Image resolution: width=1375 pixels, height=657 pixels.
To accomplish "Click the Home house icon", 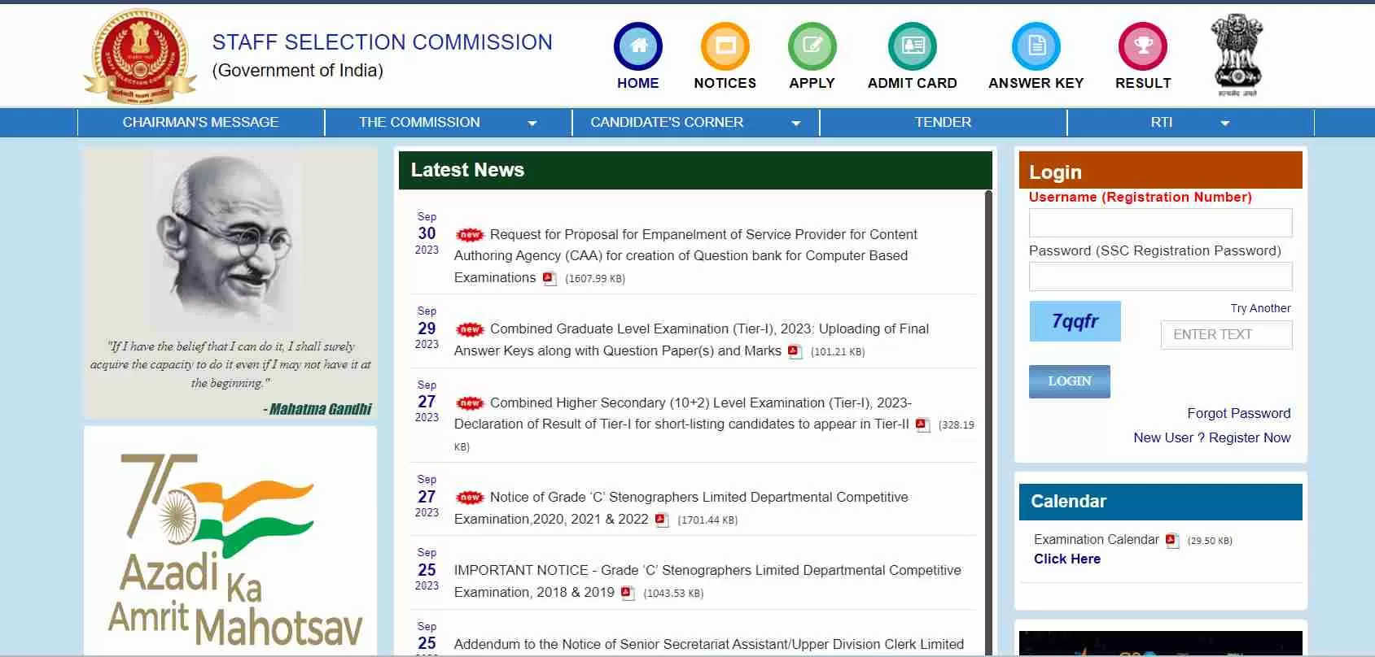I will [x=638, y=46].
